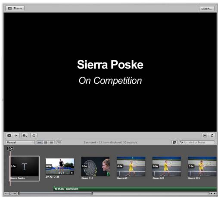The height and width of the screenshot is (197, 218).
Task: Switch browser to filmstrip view
Action: (x=40, y=142)
